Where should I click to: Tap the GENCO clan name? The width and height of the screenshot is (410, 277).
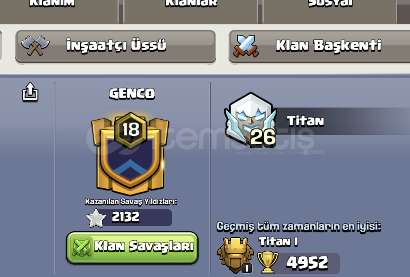click(132, 93)
